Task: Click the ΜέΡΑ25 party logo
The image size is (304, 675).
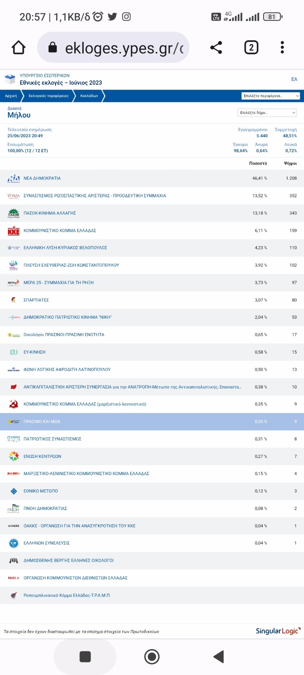Action: (14, 283)
